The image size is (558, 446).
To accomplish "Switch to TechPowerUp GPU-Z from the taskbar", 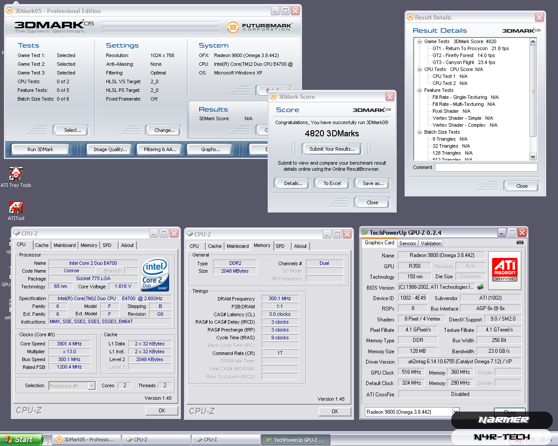I will point(295,440).
